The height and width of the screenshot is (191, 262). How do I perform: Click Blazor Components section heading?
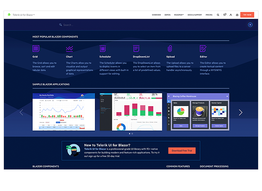coord(46,166)
